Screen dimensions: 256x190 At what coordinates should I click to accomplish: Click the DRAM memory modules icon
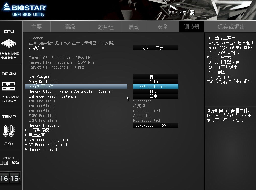pos(9,86)
